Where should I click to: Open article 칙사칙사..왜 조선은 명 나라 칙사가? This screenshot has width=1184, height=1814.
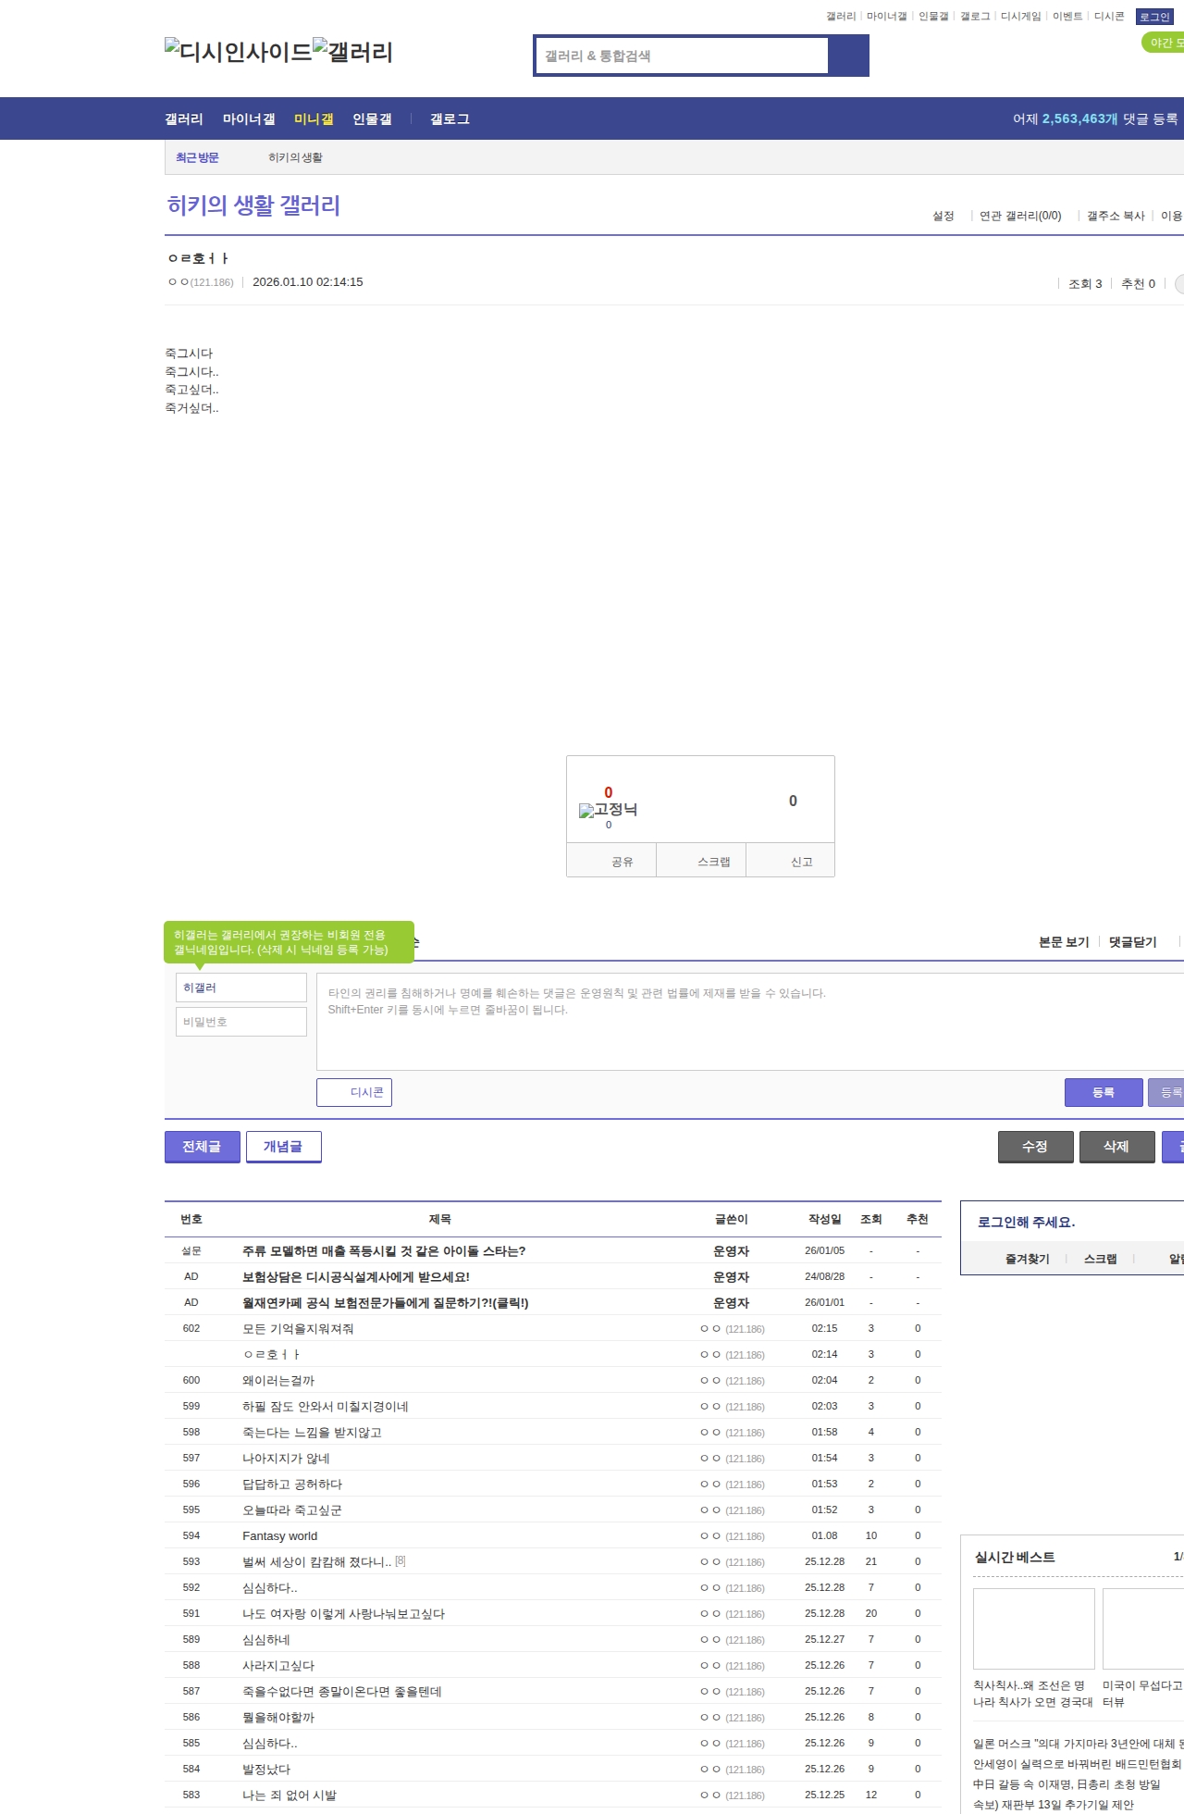(x=1033, y=1694)
